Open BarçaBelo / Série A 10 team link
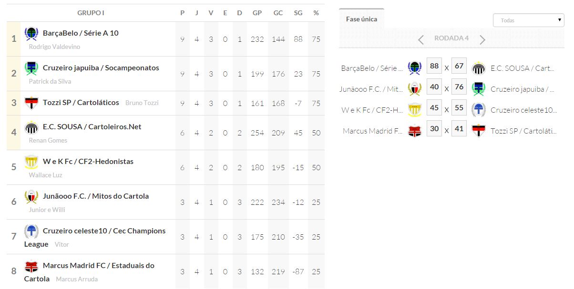Screen dimensions: 574x289 [x=81, y=33]
